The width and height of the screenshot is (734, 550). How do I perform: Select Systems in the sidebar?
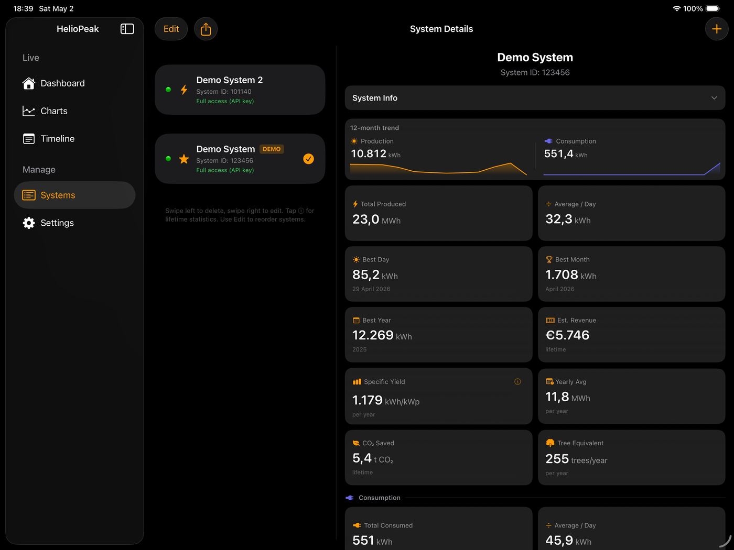pos(74,195)
